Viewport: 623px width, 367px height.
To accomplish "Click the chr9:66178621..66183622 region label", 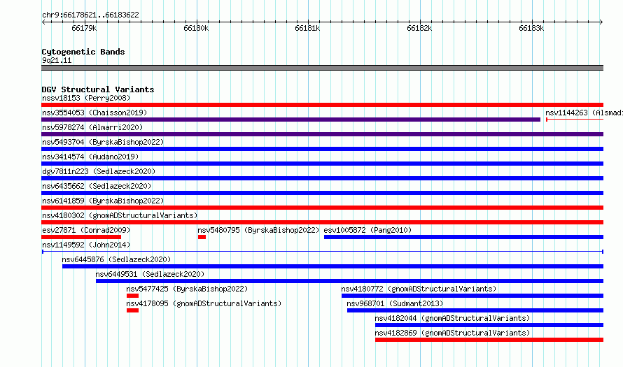I will (90, 15).
